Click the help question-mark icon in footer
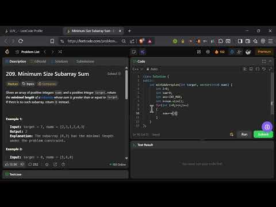The image size is (276, 207). [x=63, y=164]
